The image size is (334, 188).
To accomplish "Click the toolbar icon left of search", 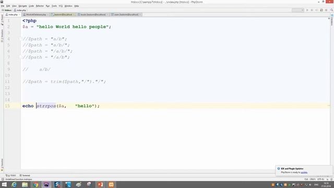I will (x=326, y=10).
